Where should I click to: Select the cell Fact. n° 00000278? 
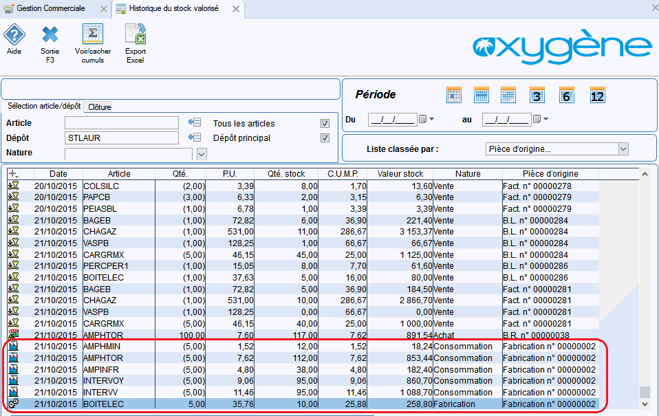point(550,186)
